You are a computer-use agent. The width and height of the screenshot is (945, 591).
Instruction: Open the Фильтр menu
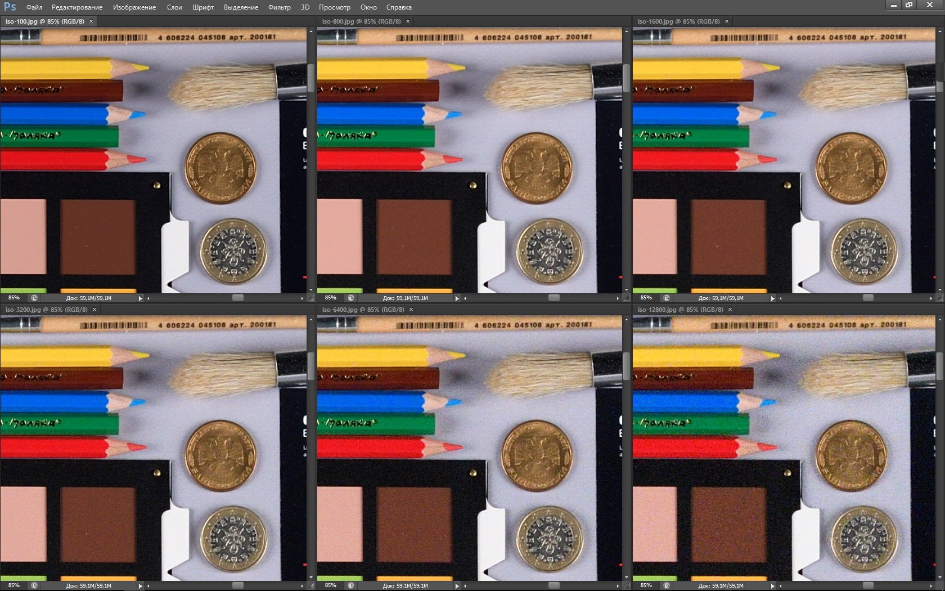[280, 7]
